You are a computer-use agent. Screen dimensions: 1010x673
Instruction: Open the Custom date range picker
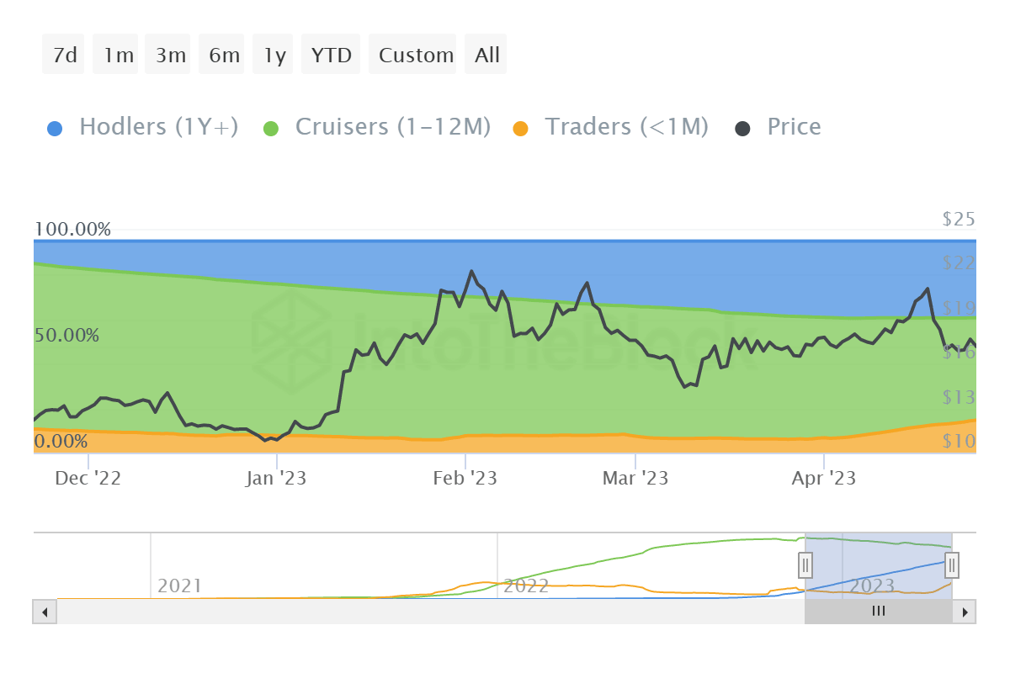[415, 55]
